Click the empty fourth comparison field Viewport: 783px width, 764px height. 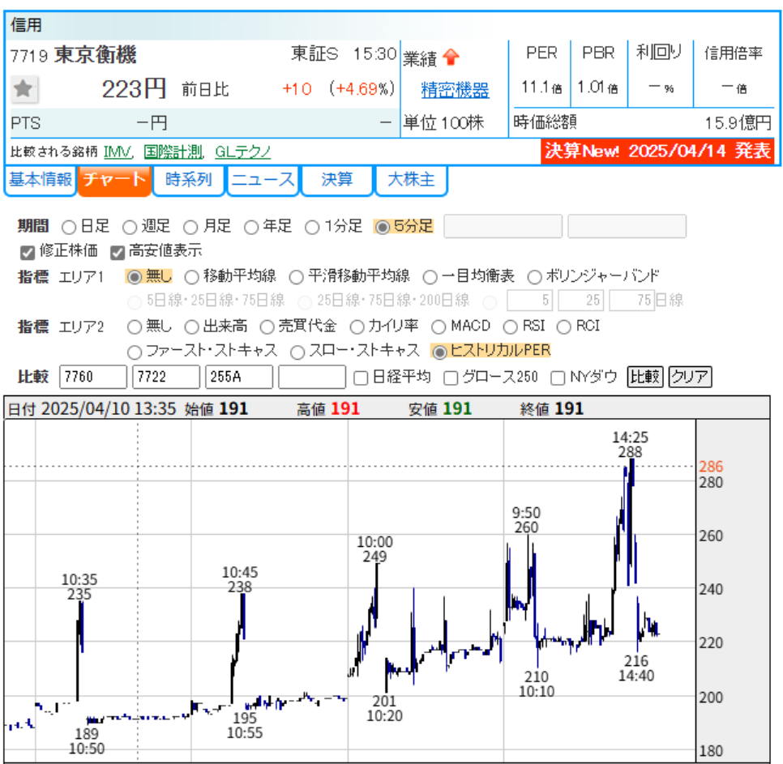(x=312, y=377)
